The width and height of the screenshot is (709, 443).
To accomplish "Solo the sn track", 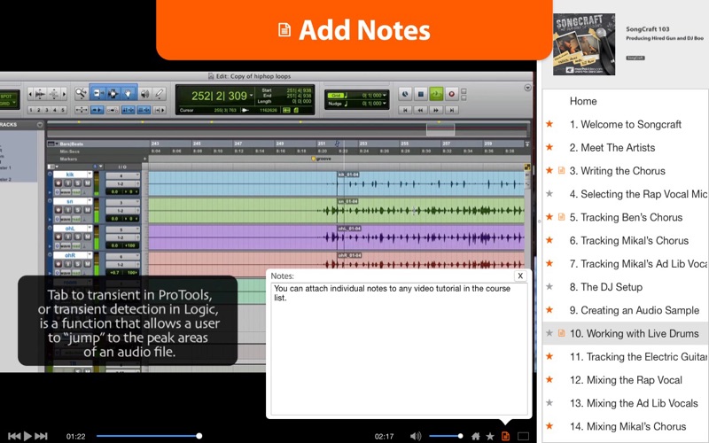I will tap(78, 210).
